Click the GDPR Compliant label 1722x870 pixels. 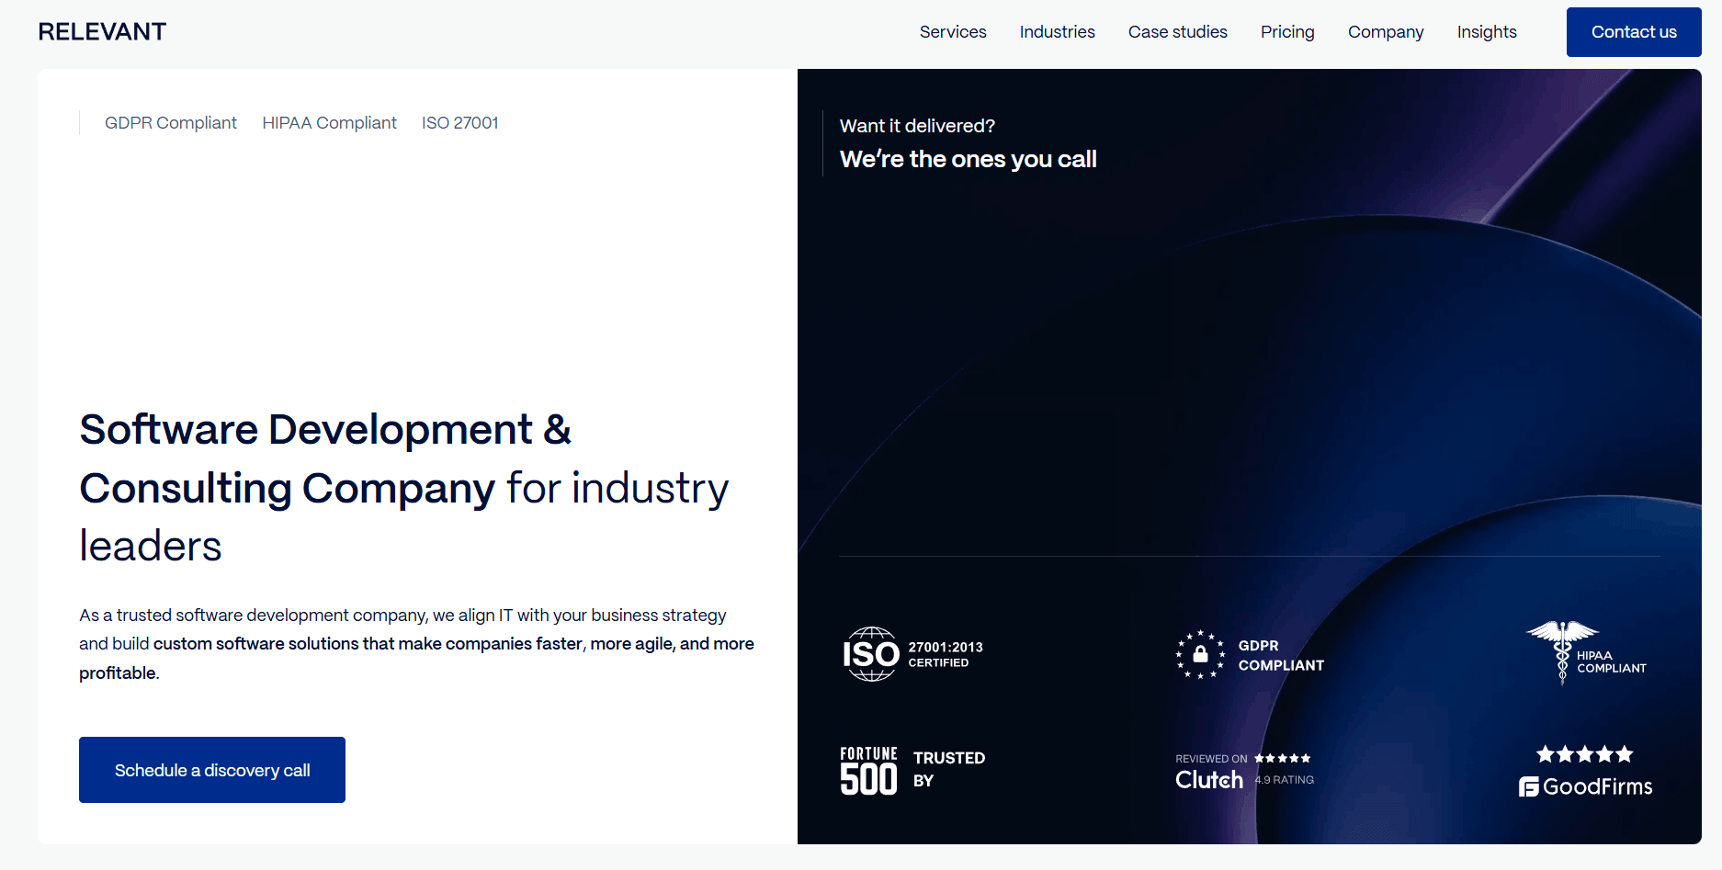tap(171, 123)
